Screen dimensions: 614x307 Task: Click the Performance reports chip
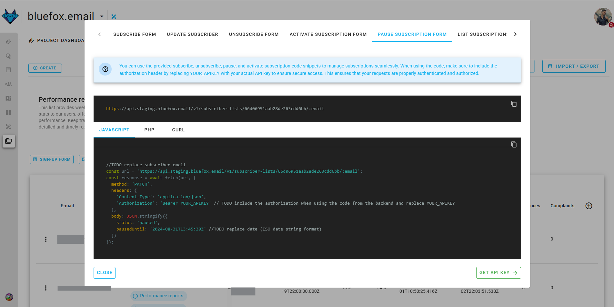click(158, 296)
